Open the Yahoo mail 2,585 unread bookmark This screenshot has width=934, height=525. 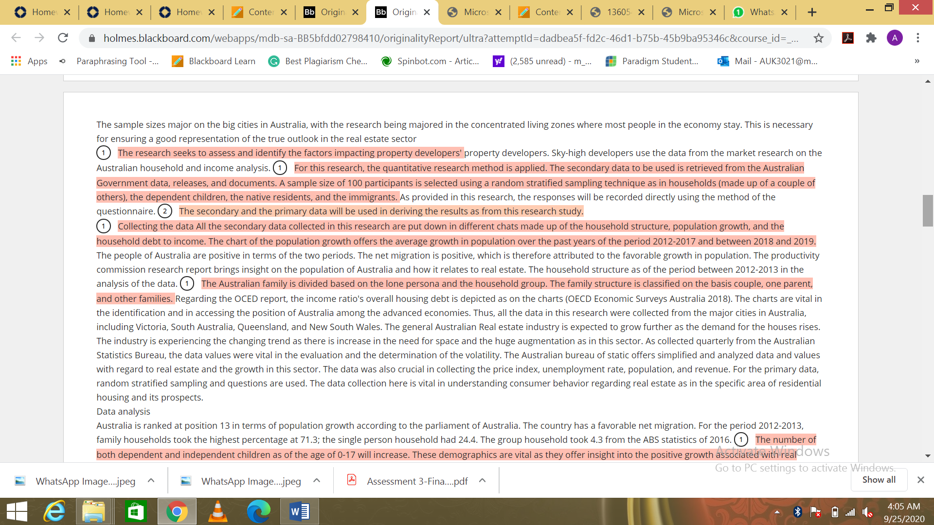tap(542, 61)
